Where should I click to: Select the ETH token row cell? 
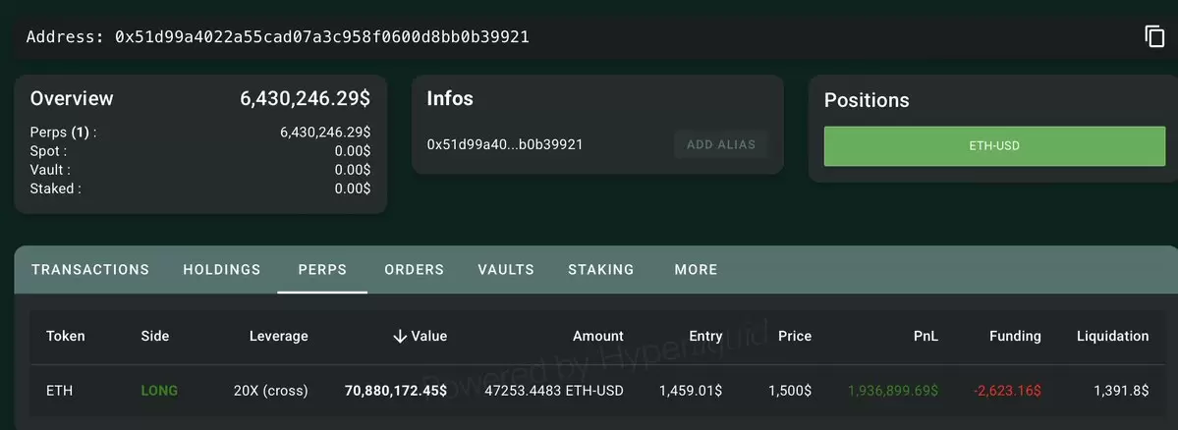click(x=59, y=391)
